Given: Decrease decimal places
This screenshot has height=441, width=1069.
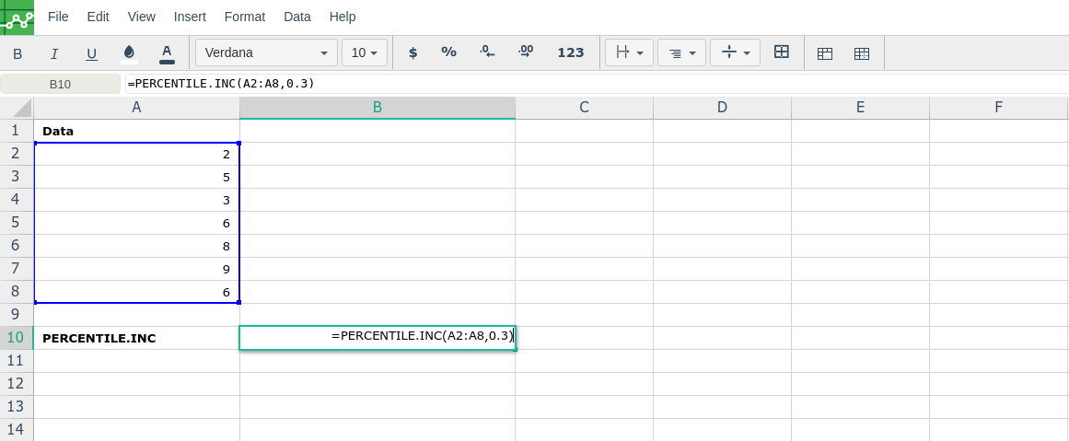Looking at the screenshot, I should point(487,52).
